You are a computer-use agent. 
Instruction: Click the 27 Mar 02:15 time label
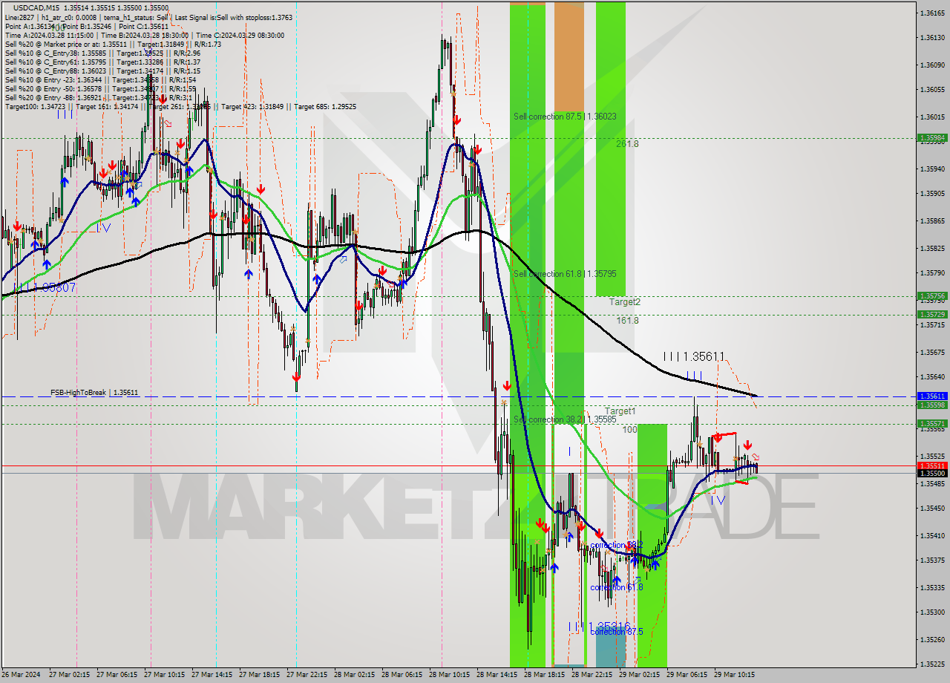coord(70,675)
